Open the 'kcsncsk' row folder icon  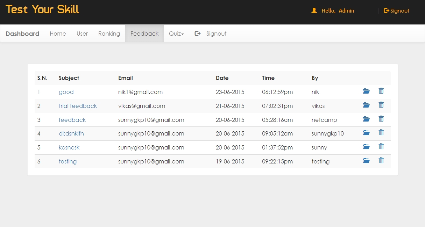click(x=366, y=147)
